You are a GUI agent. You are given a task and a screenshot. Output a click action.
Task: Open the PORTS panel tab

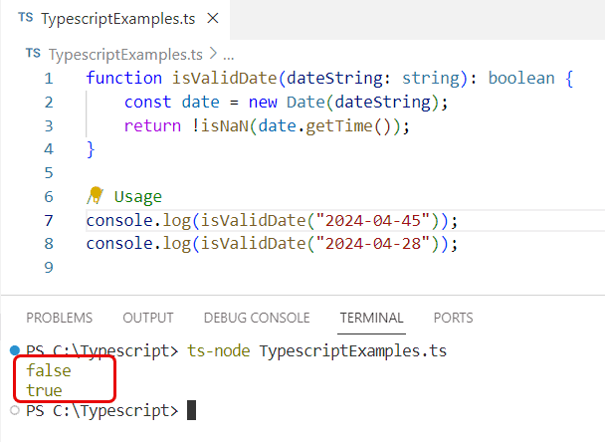(x=453, y=318)
